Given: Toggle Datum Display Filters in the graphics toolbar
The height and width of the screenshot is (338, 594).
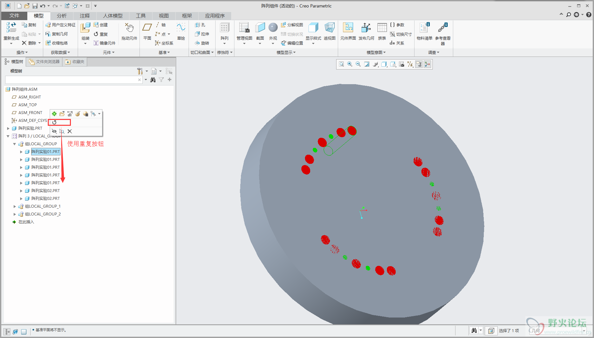Looking at the screenshot, I should tap(410, 64).
